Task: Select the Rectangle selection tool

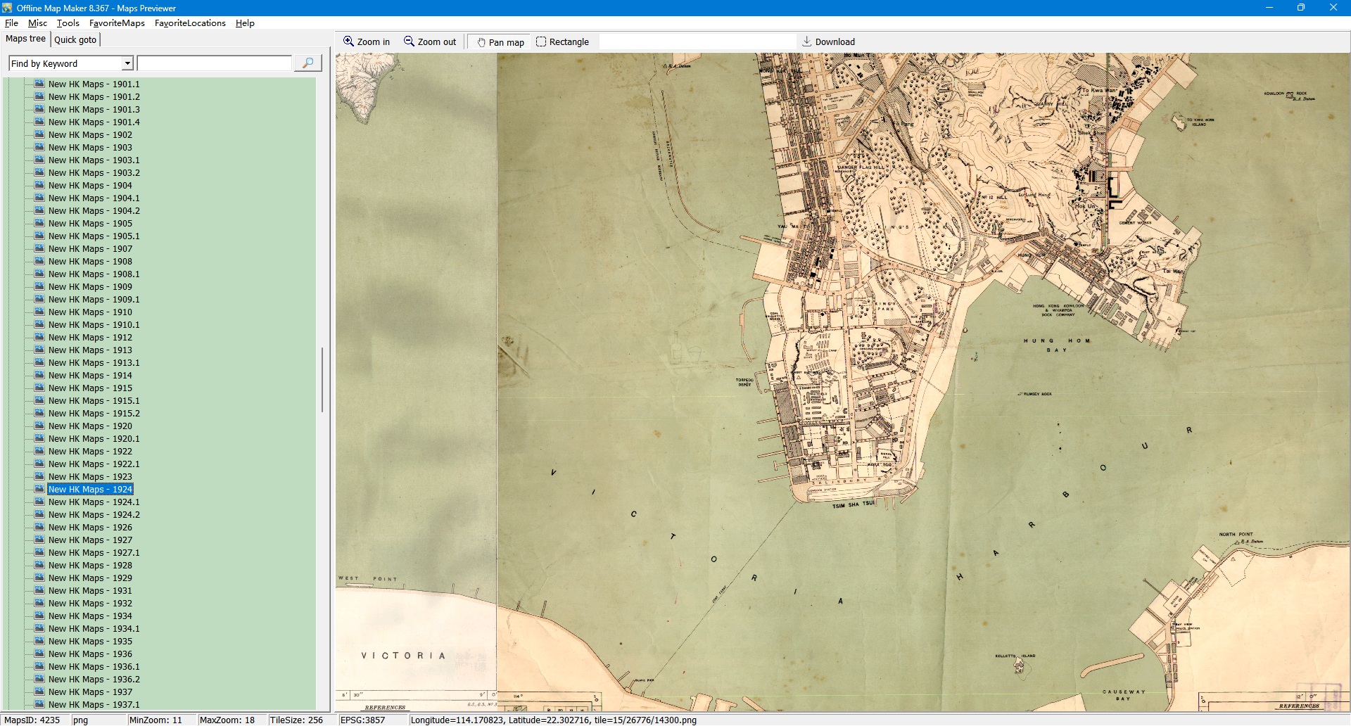Action: 541,42
